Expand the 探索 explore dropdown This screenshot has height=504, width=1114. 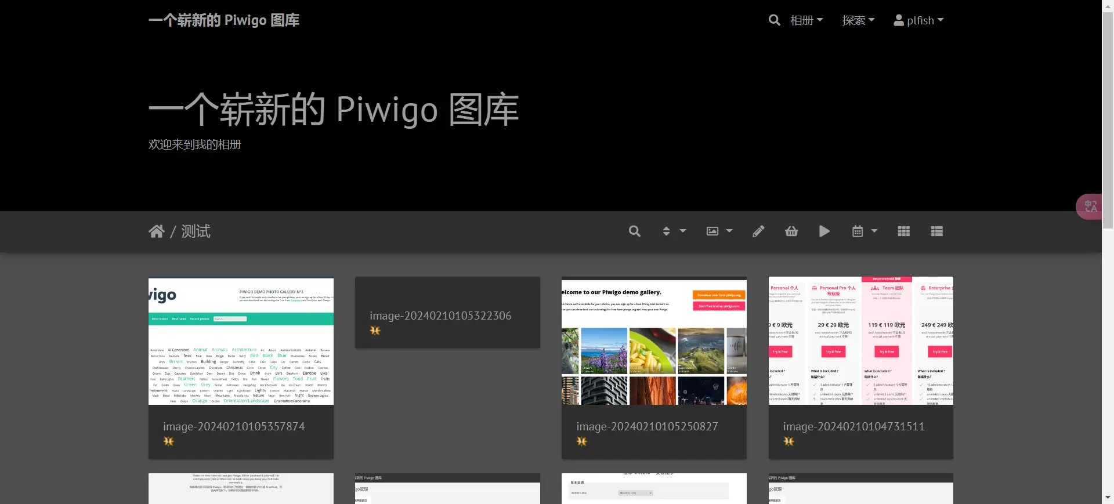[x=858, y=20]
